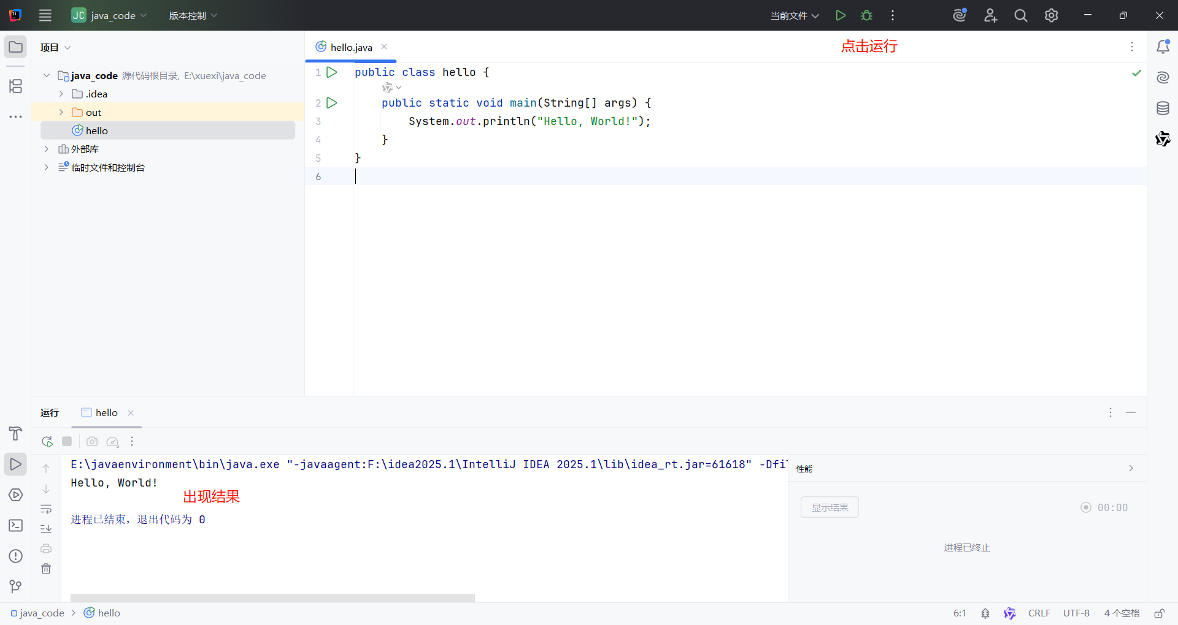Open the AI assistant swirl icon in the title bar

pyautogui.click(x=960, y=15)
